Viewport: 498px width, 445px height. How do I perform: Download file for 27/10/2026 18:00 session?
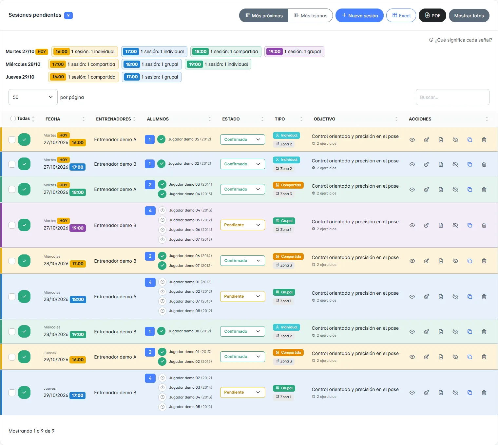pos(441,190)
